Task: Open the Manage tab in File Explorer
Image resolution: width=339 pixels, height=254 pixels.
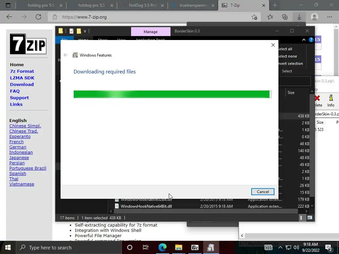Action: tap(151, 32)
